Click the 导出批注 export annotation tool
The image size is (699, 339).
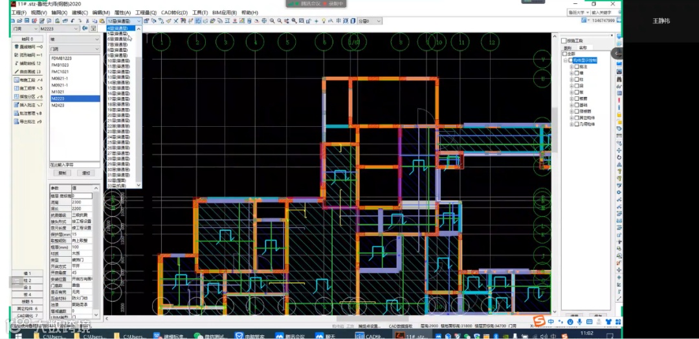click(x=28, y=121)
